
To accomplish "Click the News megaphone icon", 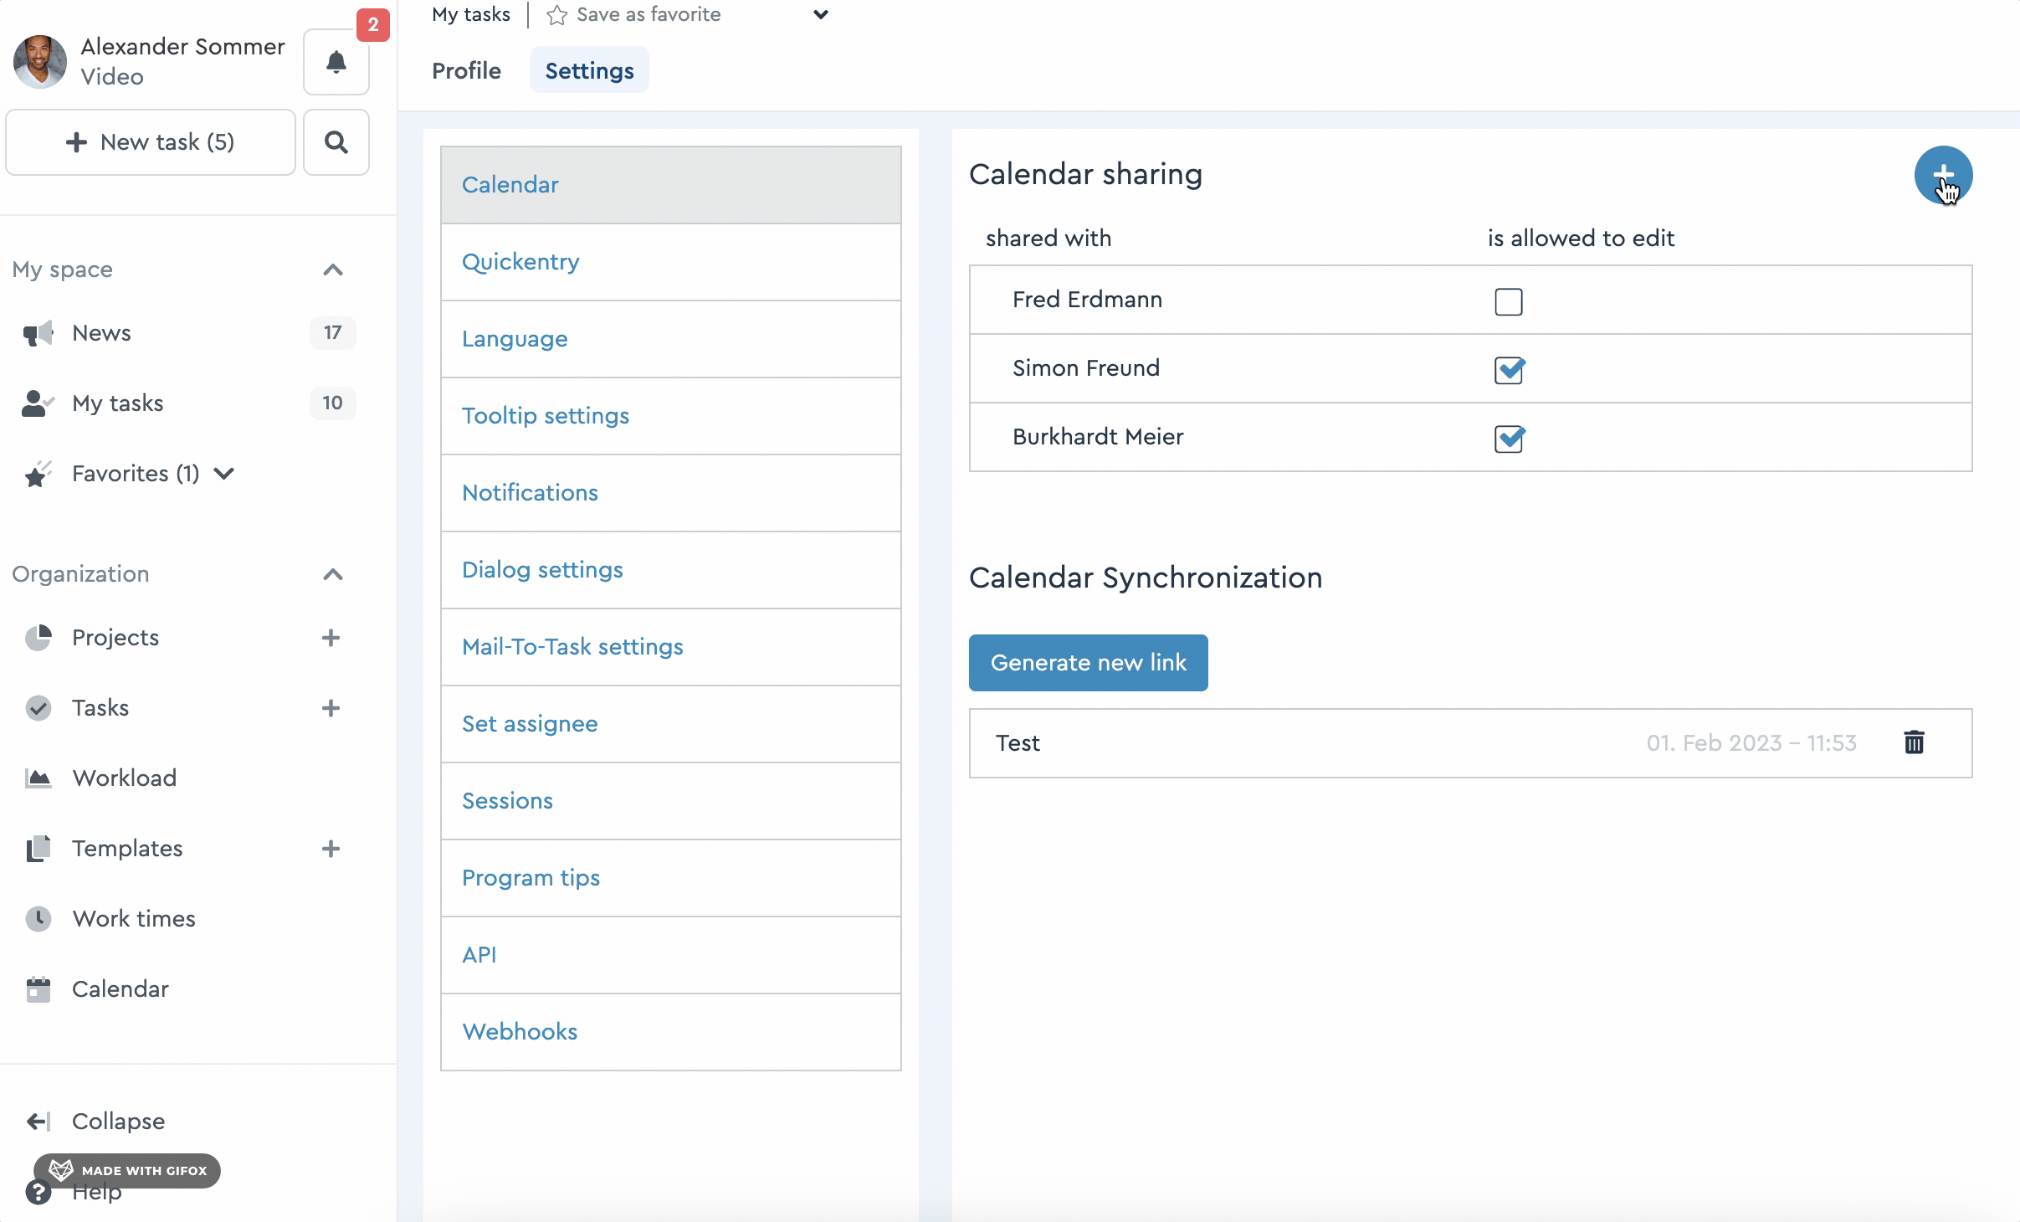I will (38, 333).
